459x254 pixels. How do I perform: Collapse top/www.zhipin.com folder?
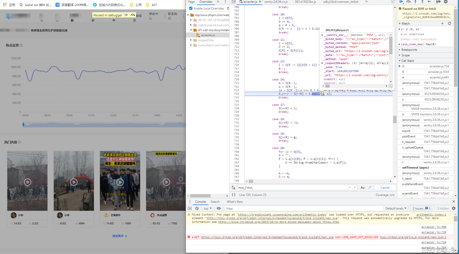click(x=188, y=15)
